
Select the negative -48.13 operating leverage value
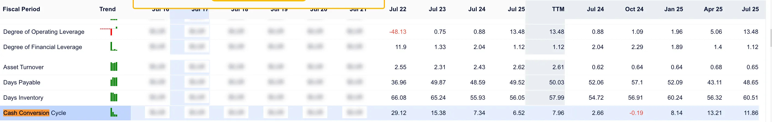[x=398, y=32]
